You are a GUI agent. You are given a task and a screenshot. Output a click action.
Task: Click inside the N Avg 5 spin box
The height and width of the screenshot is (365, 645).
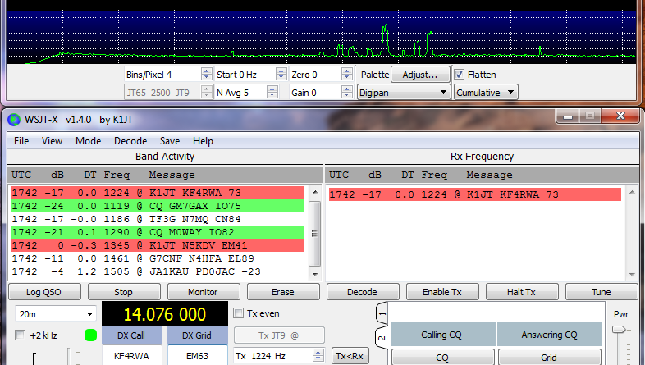[x=240, y=93]
